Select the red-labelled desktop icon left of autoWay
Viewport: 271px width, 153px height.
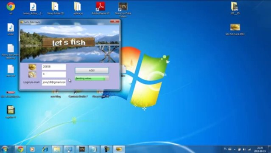(11, 94)
